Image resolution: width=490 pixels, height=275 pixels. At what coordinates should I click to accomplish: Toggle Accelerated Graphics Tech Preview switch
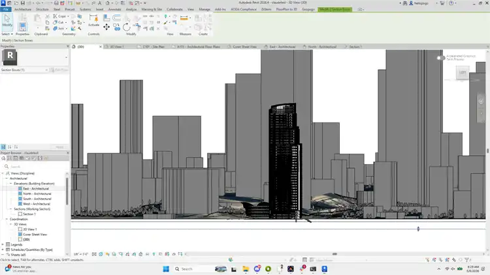(x=440, y=58)
